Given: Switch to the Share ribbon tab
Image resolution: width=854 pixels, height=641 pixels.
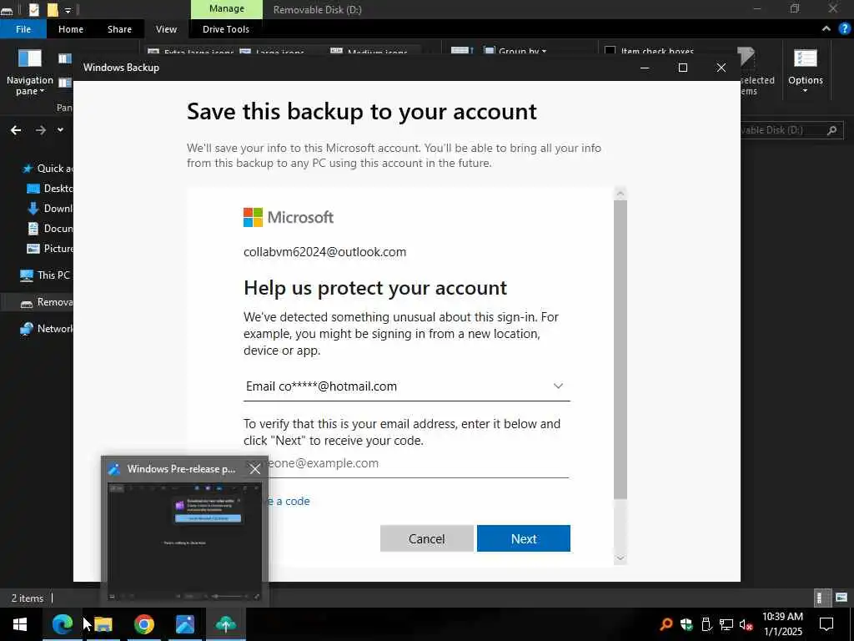Looking at the screenshot, I should pyautogui.click(x=119, y=29).
